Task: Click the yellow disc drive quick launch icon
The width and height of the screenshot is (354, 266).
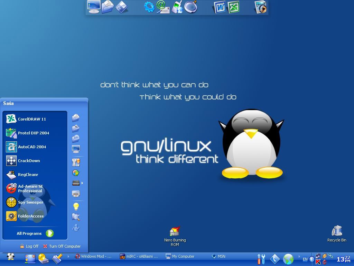Action: click(43, 258)
